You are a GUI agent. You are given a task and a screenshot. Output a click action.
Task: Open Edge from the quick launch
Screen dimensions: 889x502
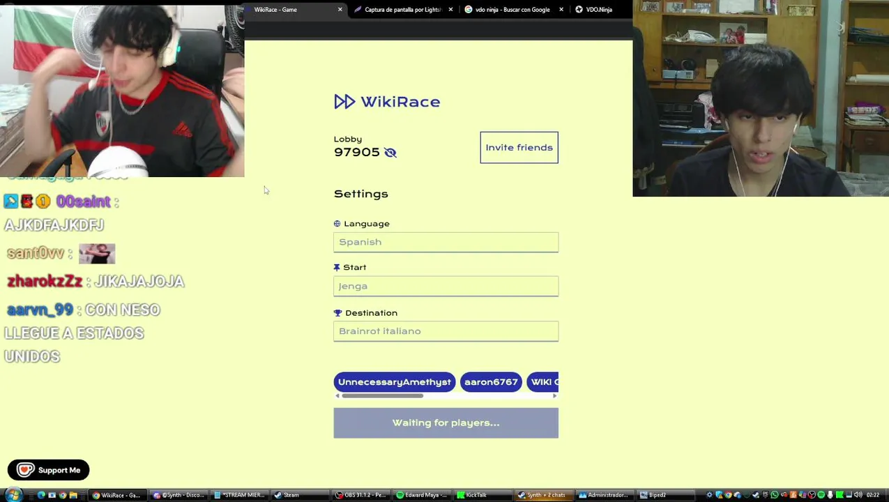[x=41, y=495]
